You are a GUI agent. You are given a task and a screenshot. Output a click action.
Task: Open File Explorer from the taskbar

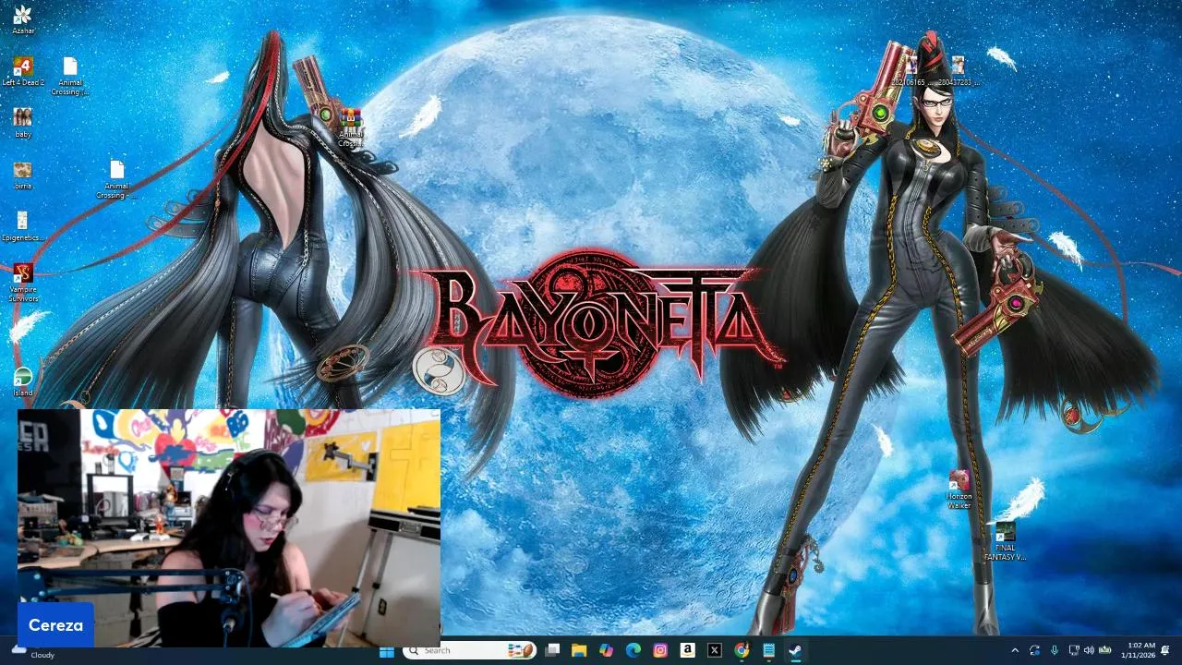point(579,650)
